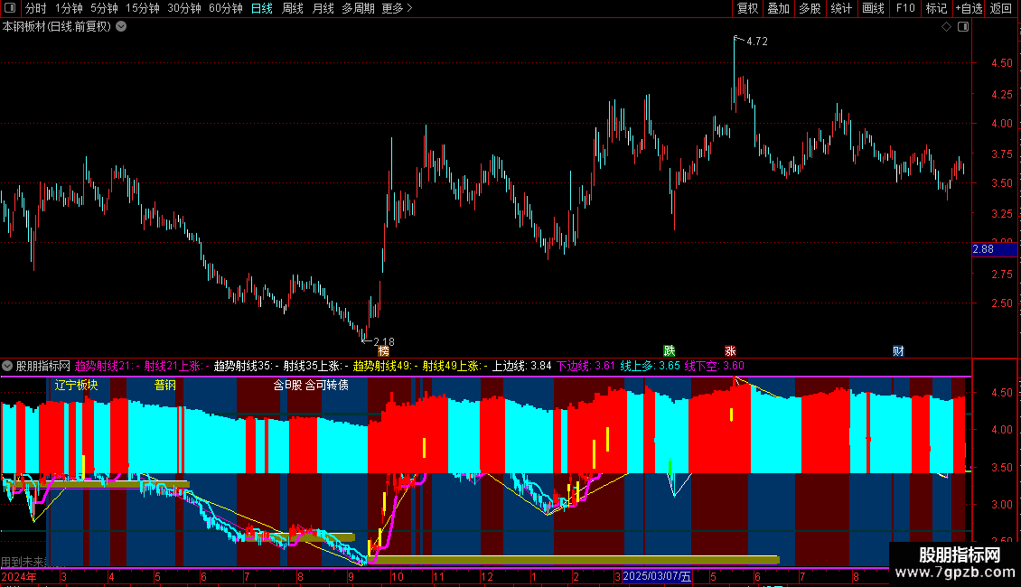Viewport: 1021px width, 587px height.
Task: Click the 2.18 low price annotation
Action: point(383,341)
